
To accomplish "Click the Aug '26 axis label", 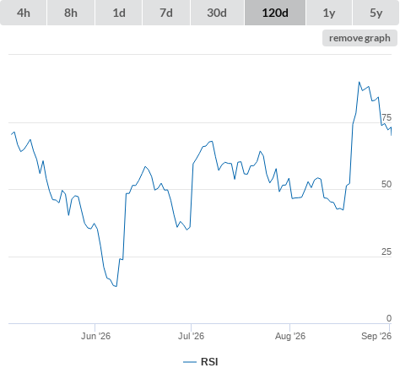I will point(290,336).
